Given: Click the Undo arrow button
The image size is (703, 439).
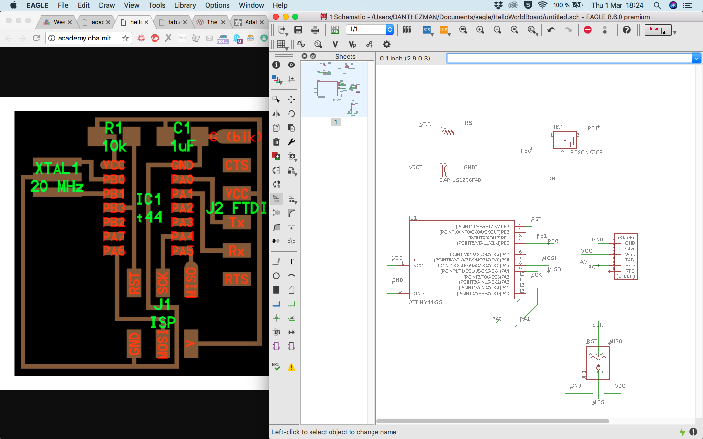Looking at the screenshot, I should [x=551, y=30].
